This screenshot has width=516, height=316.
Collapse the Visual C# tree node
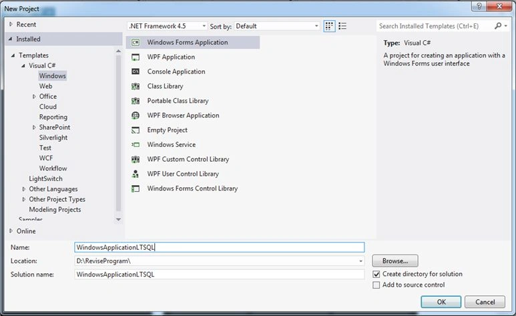coord(23,65)
